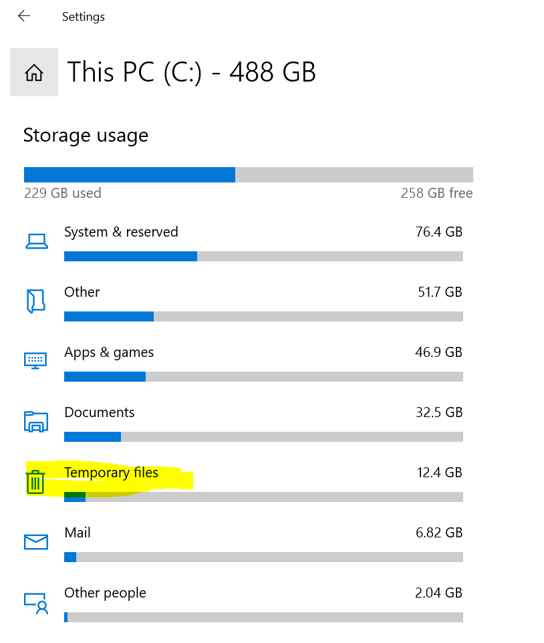The image size is (544, 643).
Task: Click the Documents folder icon
Action: pos(36,422)
